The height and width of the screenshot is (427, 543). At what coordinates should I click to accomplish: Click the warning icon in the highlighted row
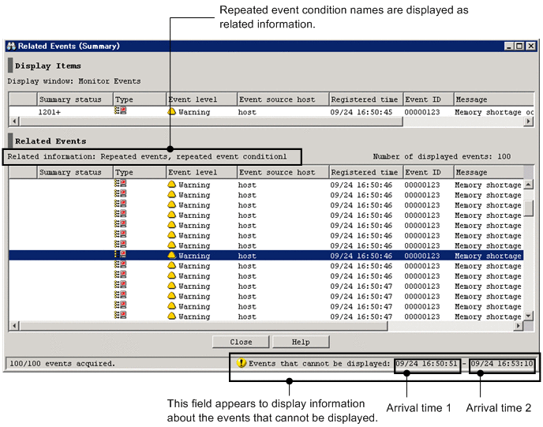coord(172,256)
